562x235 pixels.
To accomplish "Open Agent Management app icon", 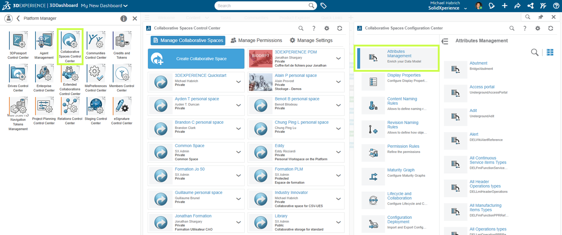I will (44, 45).
